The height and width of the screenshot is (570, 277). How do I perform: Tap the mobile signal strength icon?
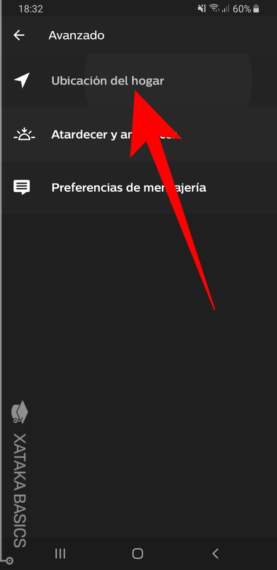pyautogui.click(x=226, y=9)
